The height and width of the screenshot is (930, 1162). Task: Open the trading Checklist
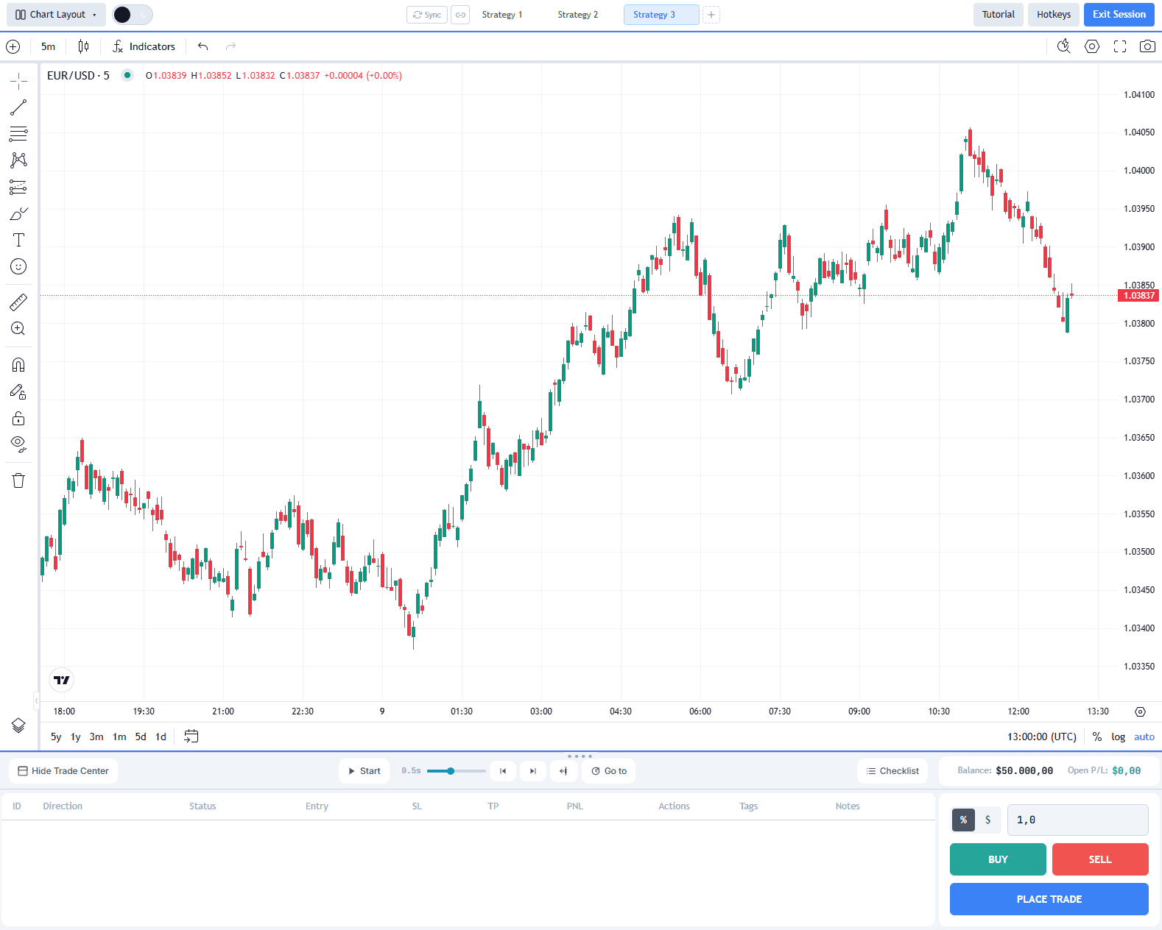[892, 771]
